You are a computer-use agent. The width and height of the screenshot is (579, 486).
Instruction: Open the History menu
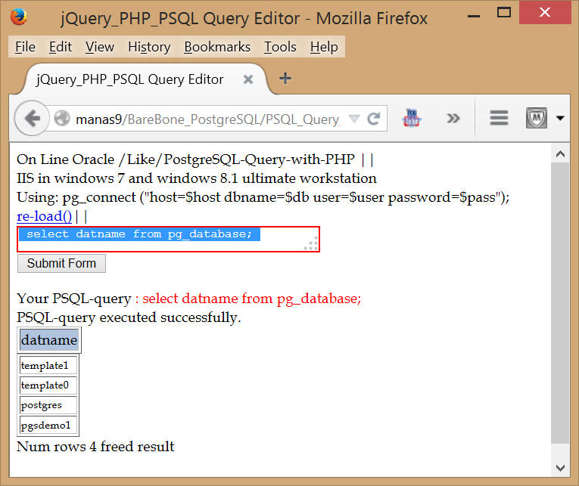pyautogui.click(x=149, y=47)
